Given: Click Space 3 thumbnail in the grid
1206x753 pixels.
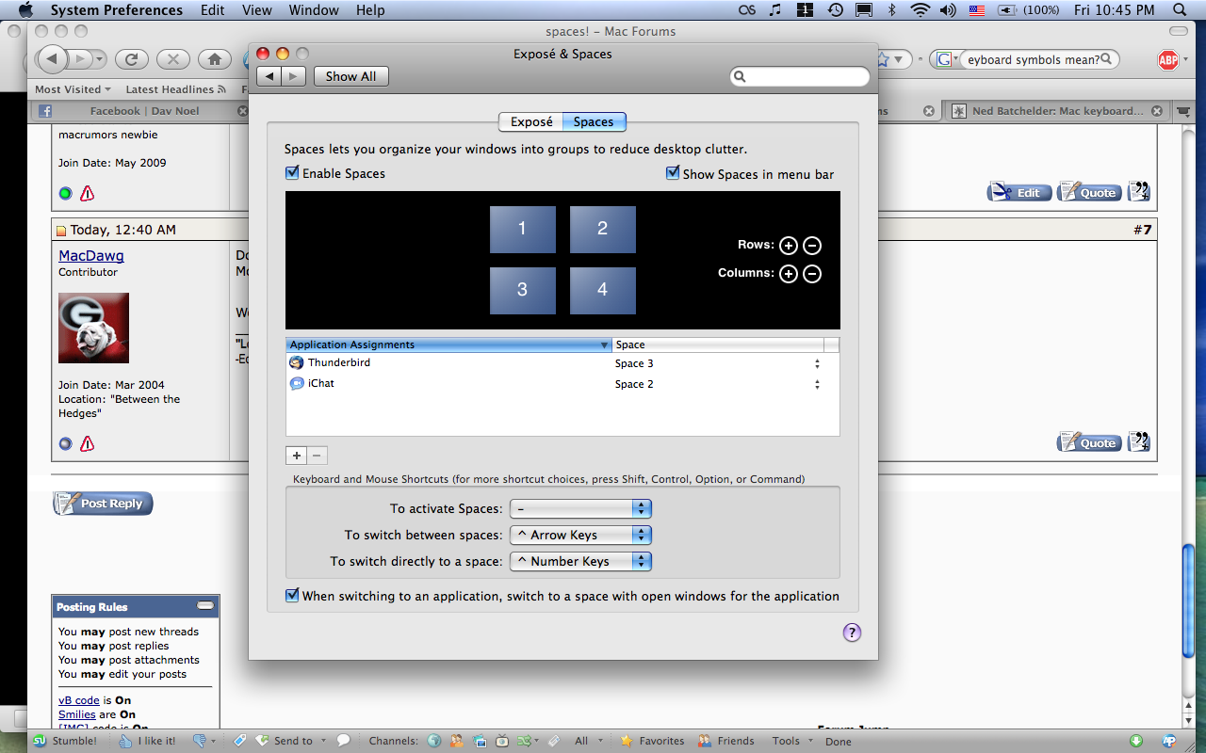Looking at the screenshot, I should 522,290.
